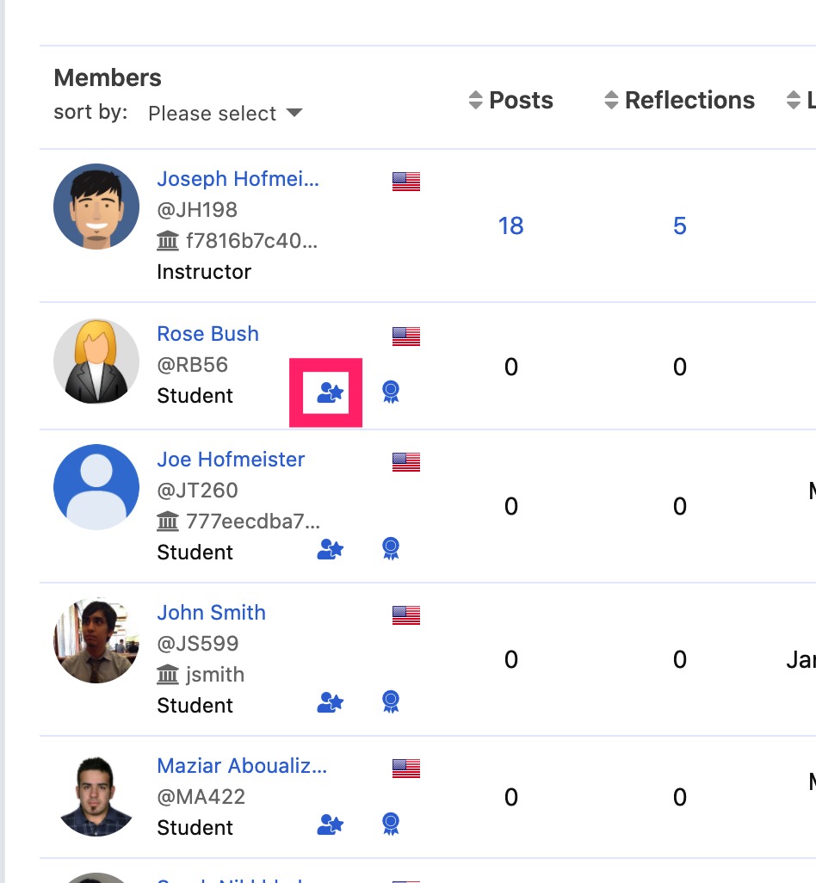Open Rose Bush's profile link
Viewport: 816px width, 883px height.
click(x=207, y=334)
